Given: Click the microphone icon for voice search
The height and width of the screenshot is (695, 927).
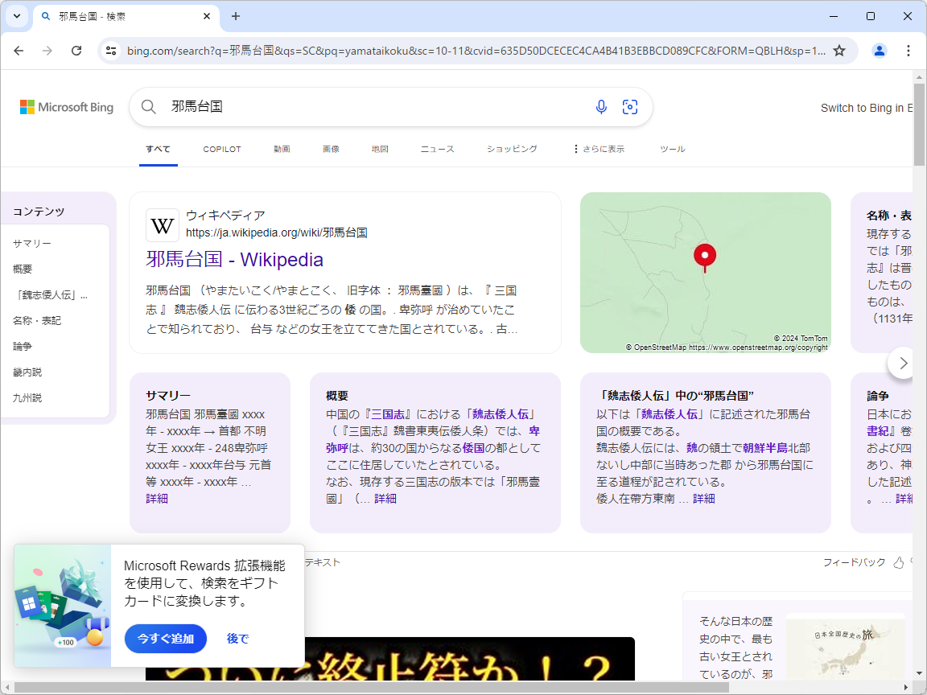Looking at the screenshot, I should 601,106.
